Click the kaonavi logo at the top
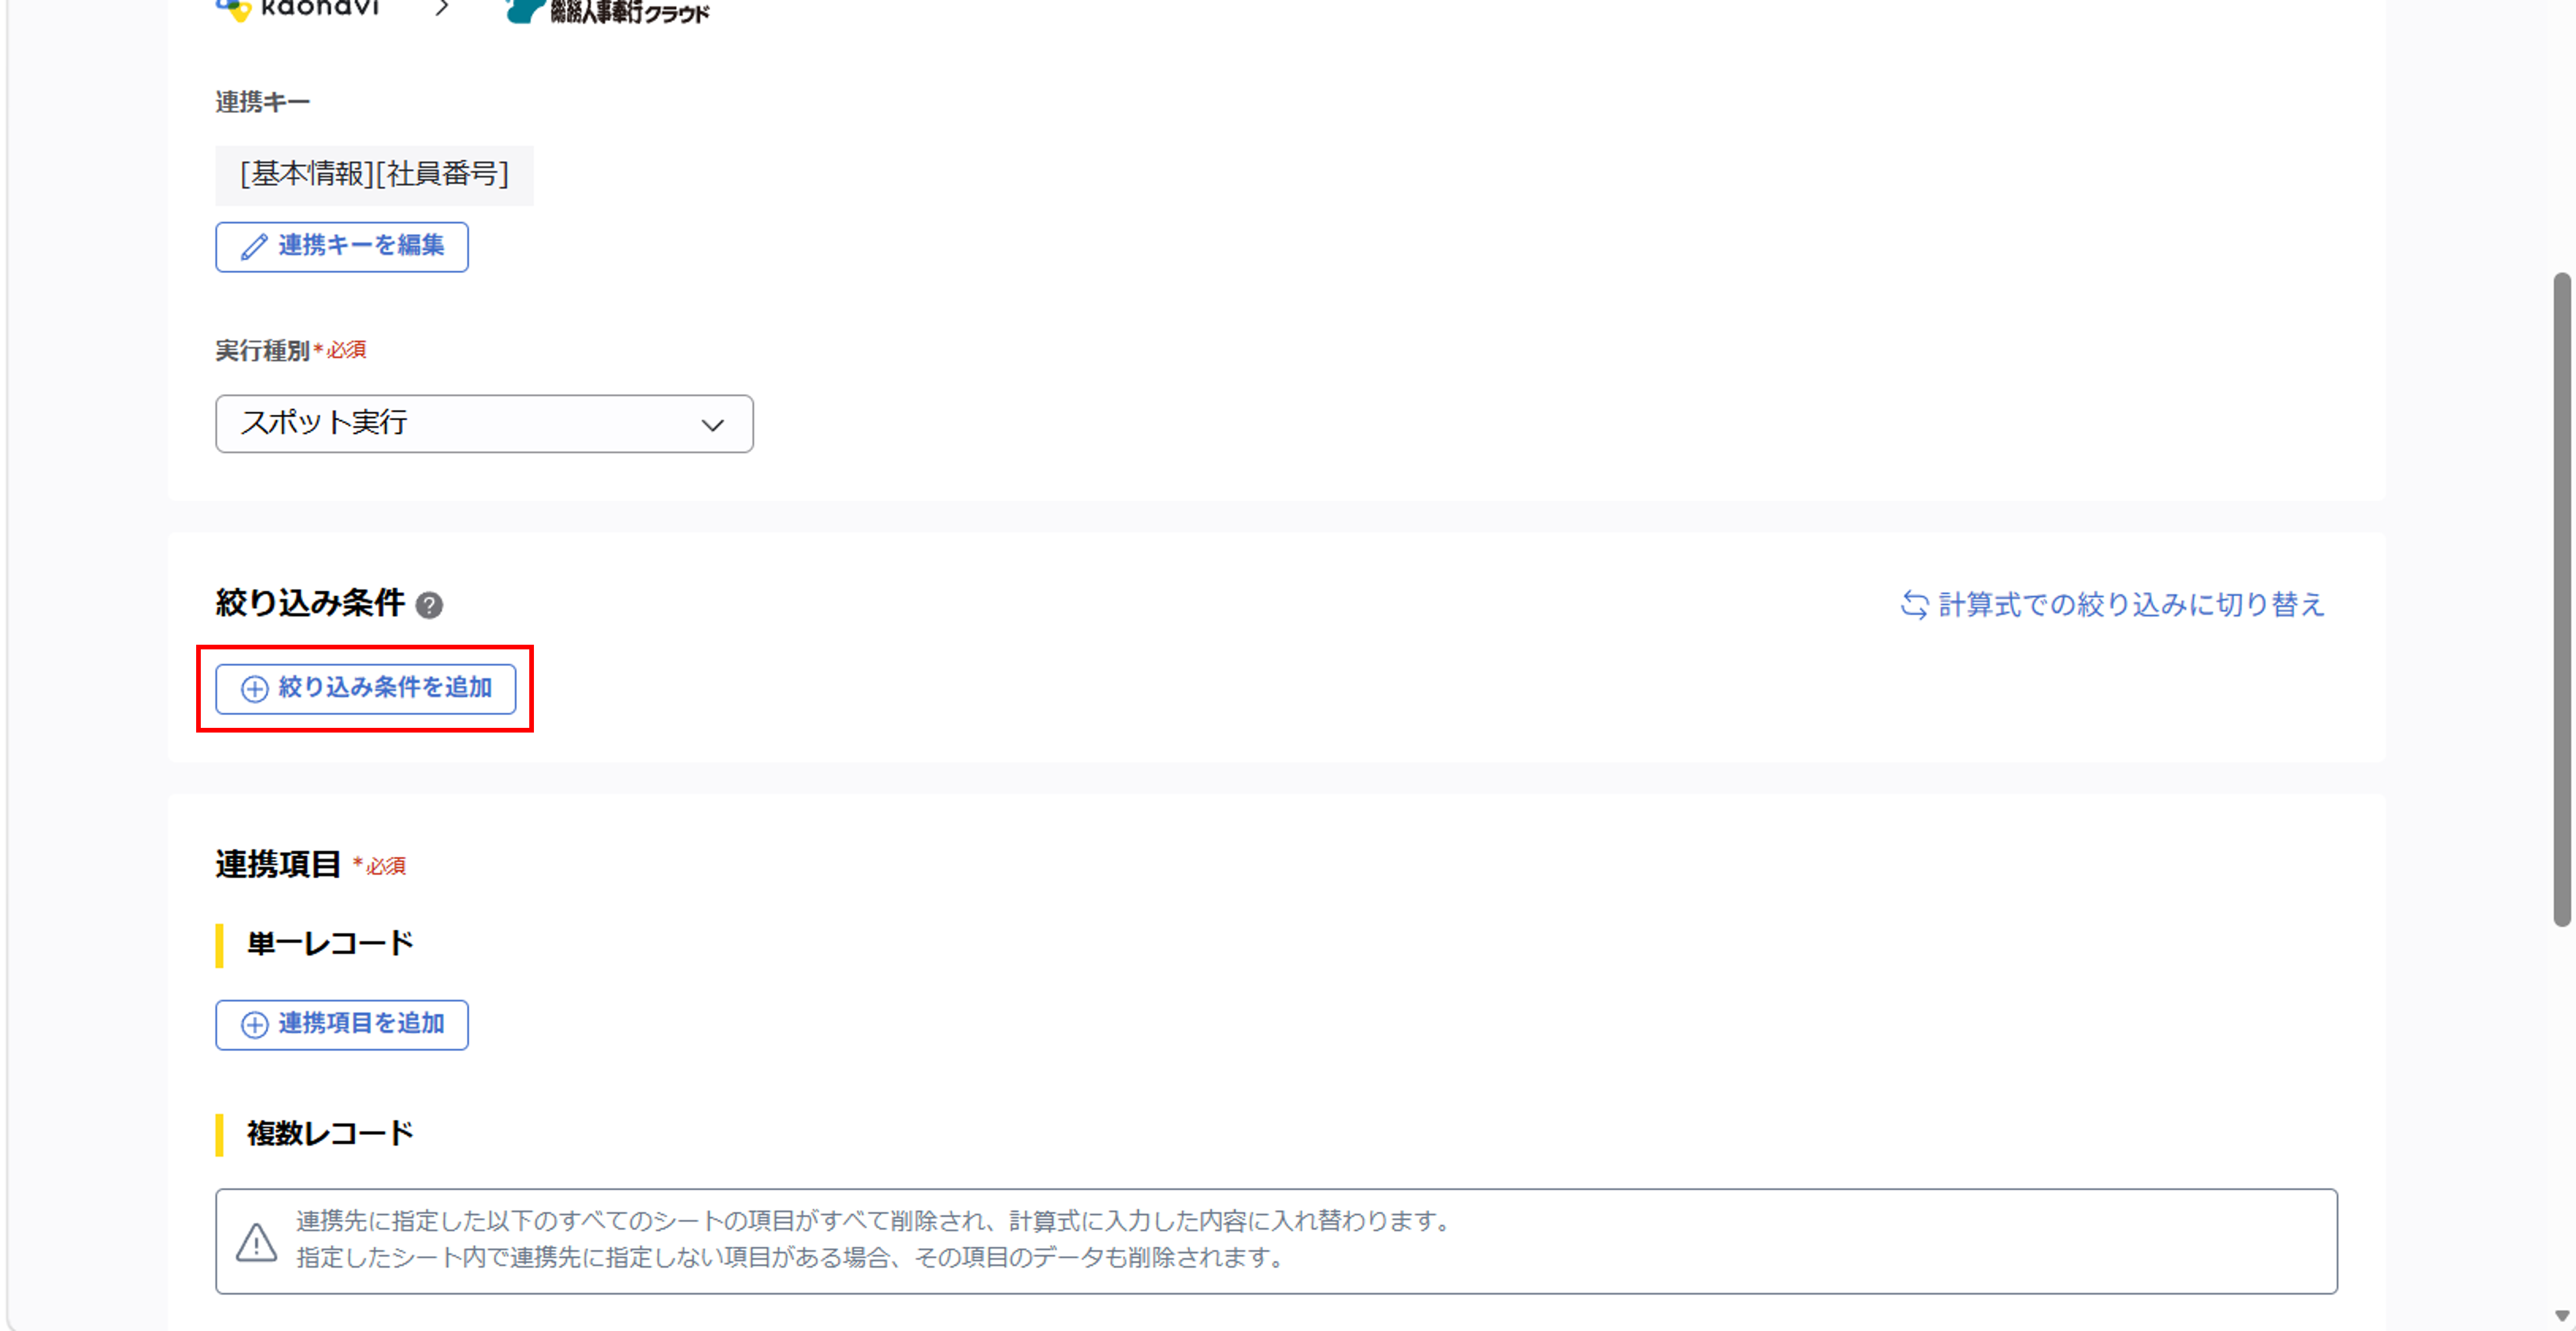 [297, 9]
